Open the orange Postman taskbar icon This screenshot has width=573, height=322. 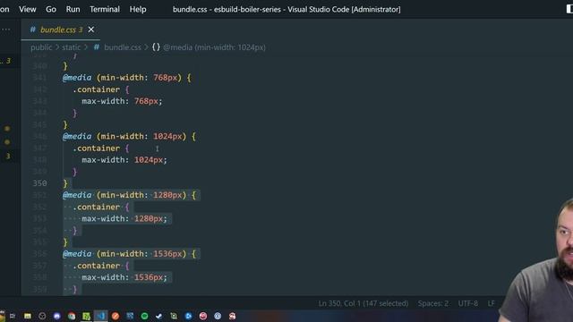click(x=115, y=316)
